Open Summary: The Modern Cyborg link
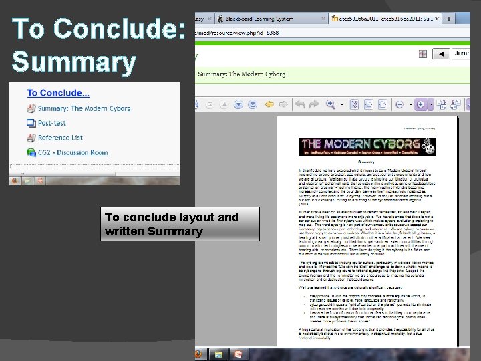481x361 pixels. [84, 108]
